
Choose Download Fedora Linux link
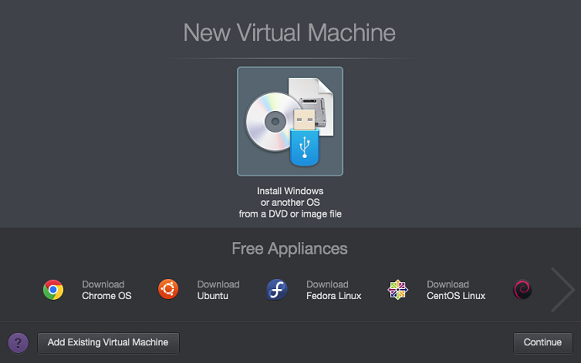pyautogui.click(x=334, y=290)
